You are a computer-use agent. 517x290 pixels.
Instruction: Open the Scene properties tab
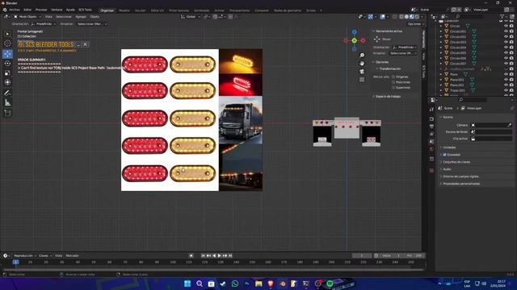tap(431, 142)
